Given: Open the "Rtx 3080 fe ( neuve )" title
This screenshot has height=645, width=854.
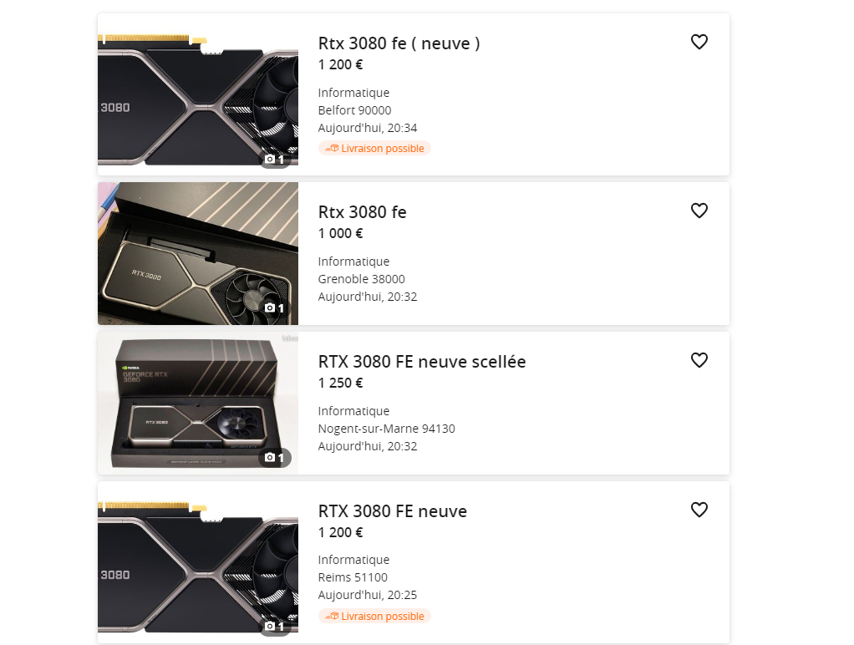Looking at the screenshot, I should tap(399, 43).
